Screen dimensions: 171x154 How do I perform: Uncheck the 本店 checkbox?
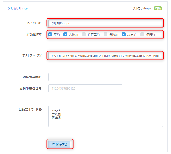pyautogui.click(x=50, y=34)
